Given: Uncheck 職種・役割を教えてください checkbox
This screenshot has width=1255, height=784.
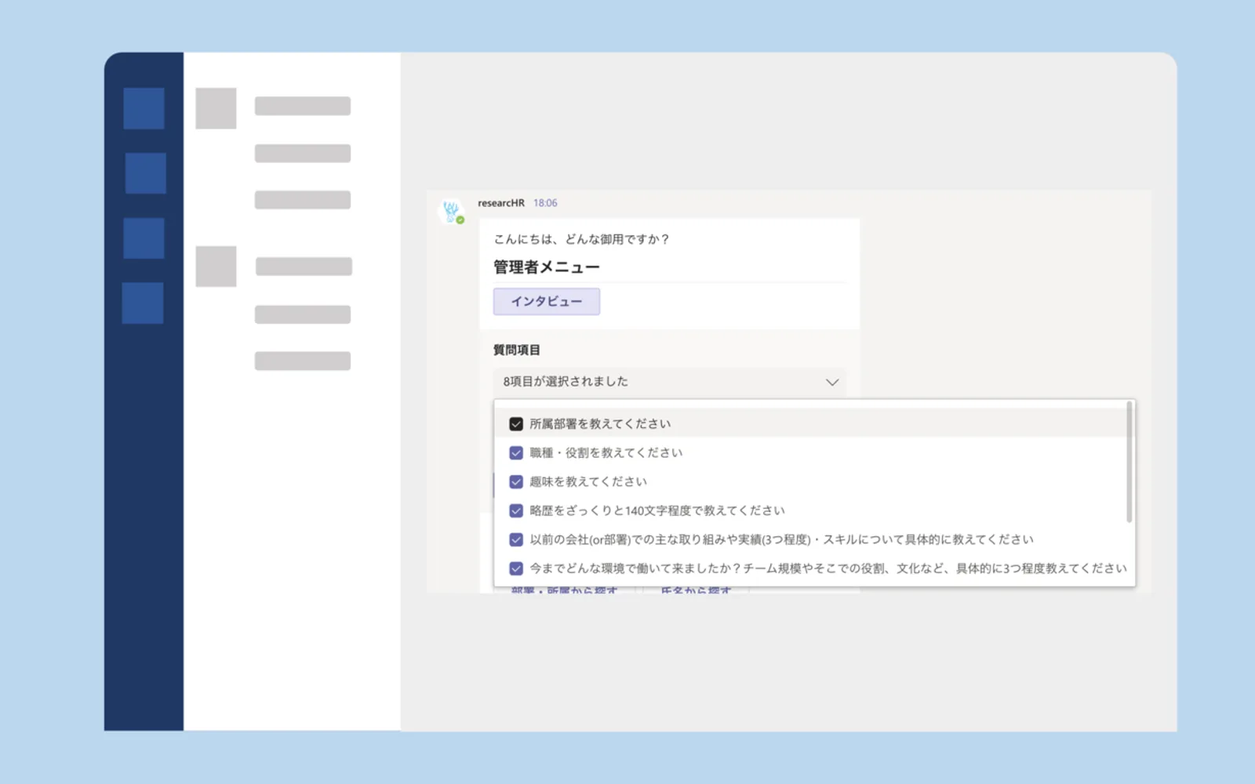Looking at the screenshot, I should tap(516, 453).
